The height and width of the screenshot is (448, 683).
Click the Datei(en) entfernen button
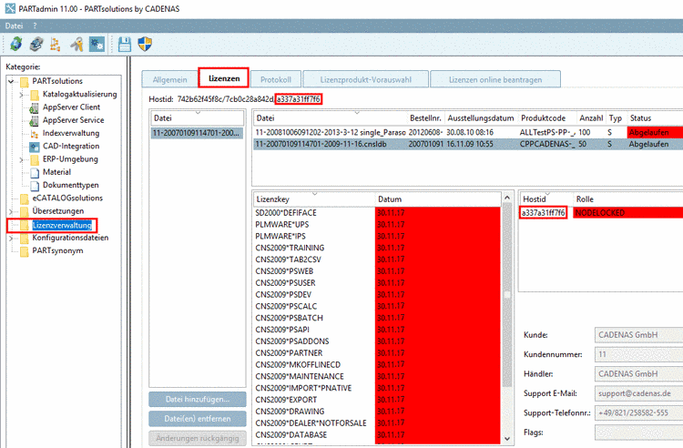[198, 418]
